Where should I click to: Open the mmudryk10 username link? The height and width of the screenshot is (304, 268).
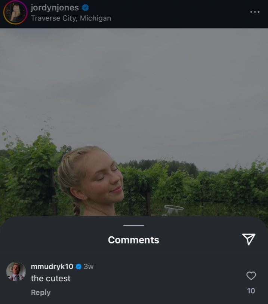(x=52, y=267)
